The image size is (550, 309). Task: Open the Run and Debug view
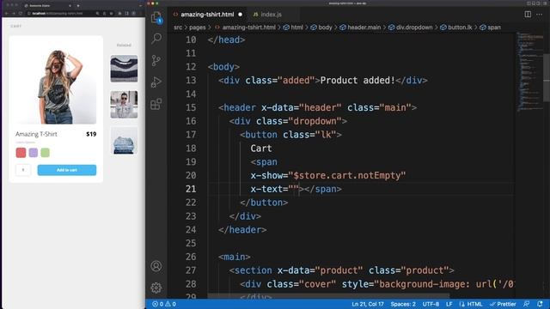156,82
